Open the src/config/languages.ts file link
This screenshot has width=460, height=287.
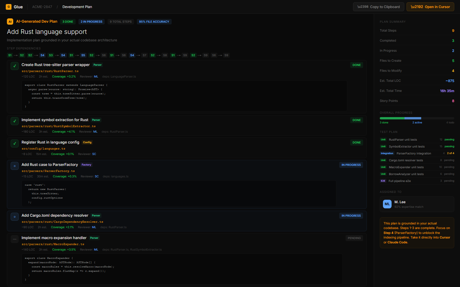coord(43,148)
